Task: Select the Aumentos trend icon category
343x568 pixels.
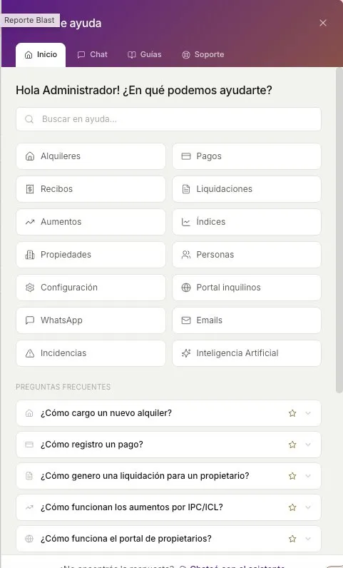Action: [91, 222]
